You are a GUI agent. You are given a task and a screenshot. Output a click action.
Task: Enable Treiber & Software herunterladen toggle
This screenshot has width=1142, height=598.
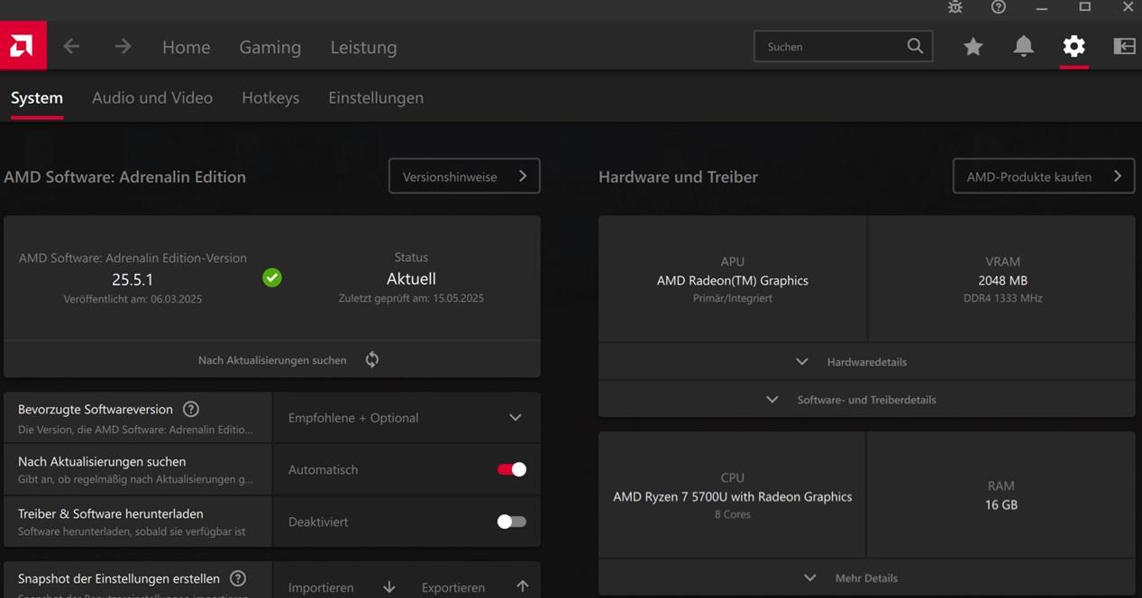[x=511, y=521]
